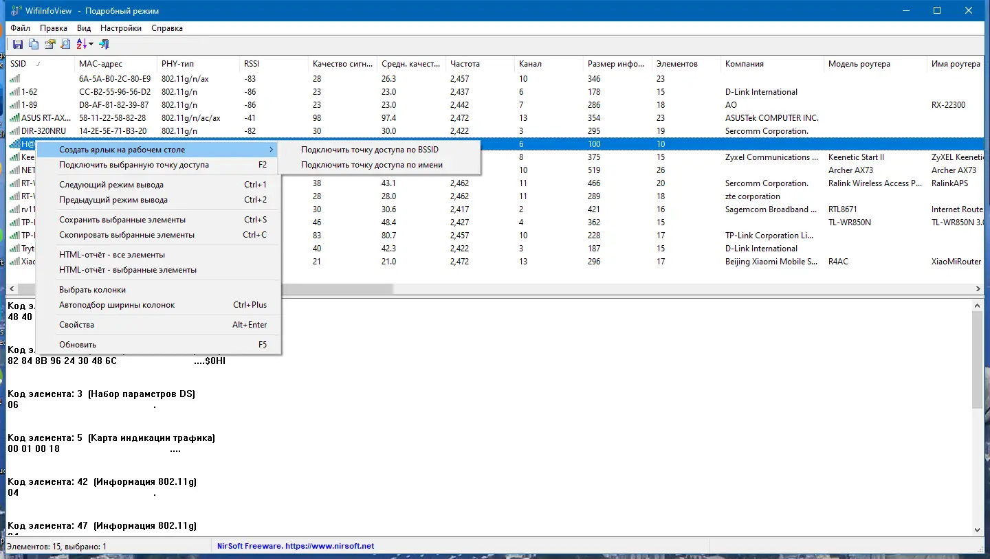990x559 pixels.
Task: Expand the "Создать ярлык на рабочем столе" submenu arrow
Action: (272, 150)
